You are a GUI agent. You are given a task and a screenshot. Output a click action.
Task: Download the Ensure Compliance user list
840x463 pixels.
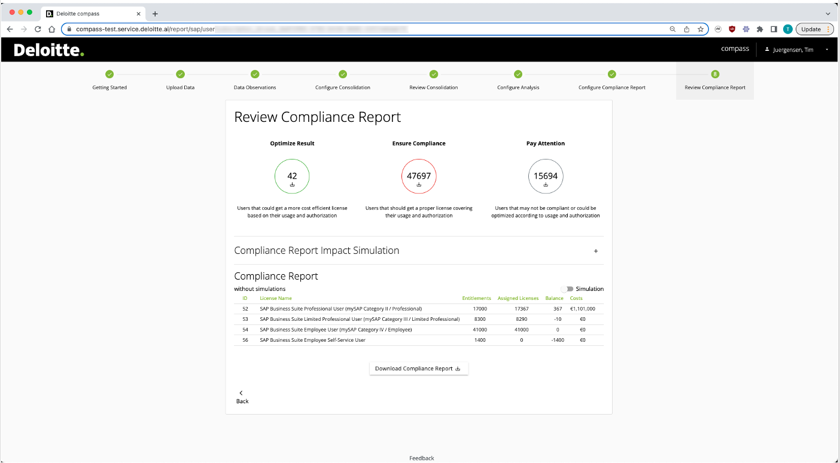click(419, 184)
